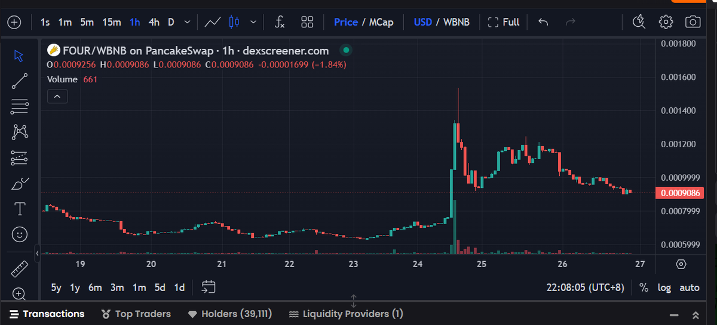Select the 5m timeframe
Viewport: 717px width, 325px height.
(x=87, y=22)
